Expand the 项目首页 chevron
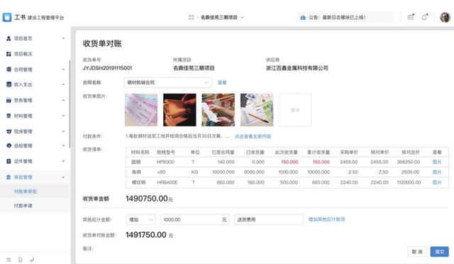The width and height of the screenshot is (454, 264). 63,38
